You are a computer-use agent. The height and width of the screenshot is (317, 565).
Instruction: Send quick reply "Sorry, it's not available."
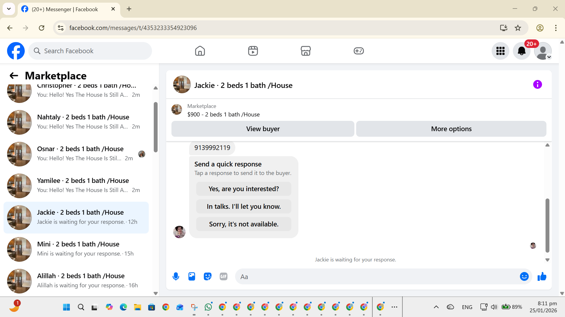[244, 224]
